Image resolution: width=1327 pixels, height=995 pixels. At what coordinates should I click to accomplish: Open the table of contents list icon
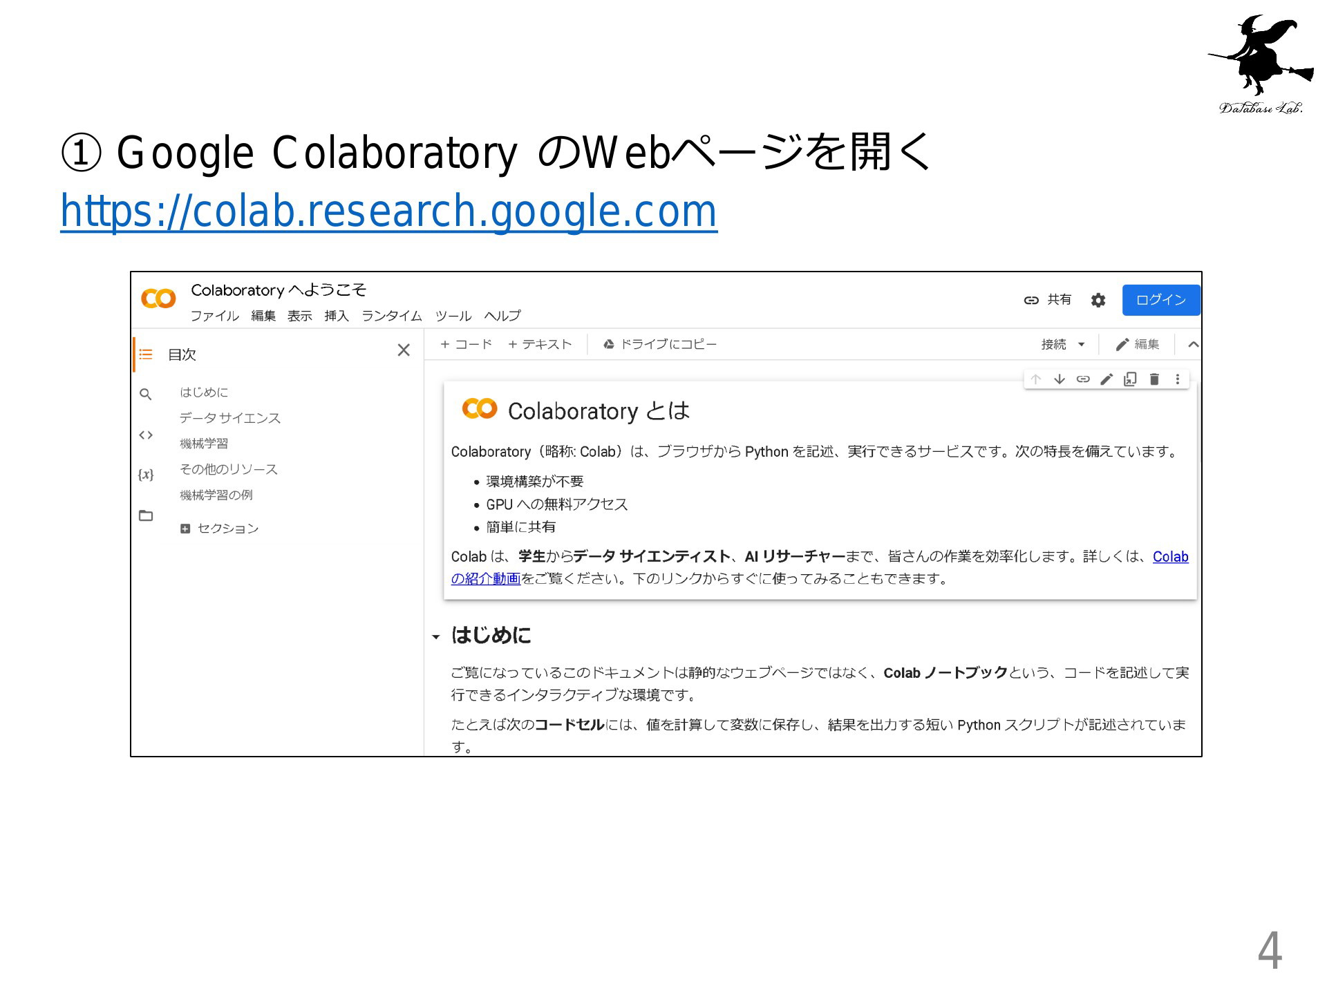pyautogui.click(x=146, y=354)
